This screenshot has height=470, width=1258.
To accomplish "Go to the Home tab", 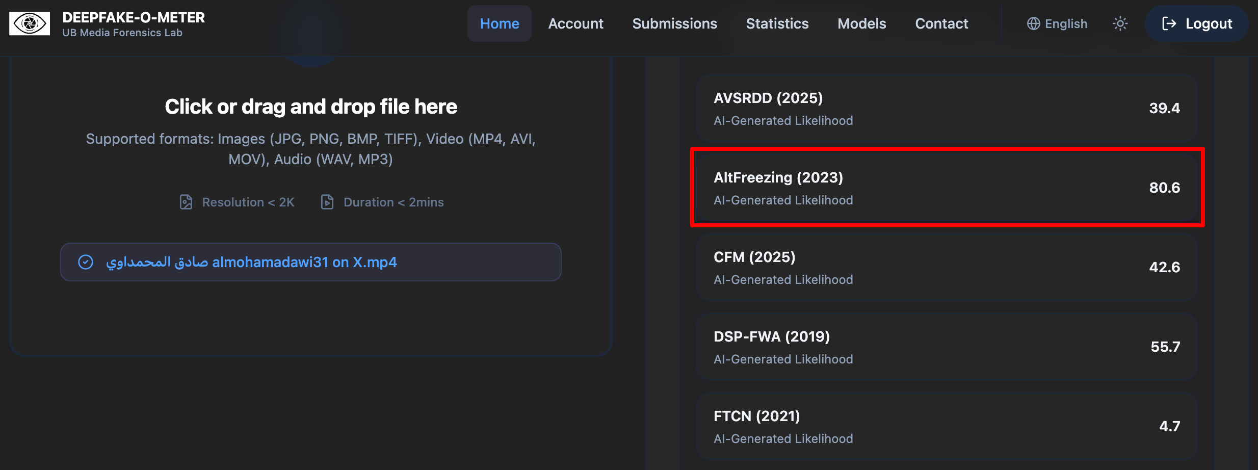I will pyautogui.click(x=500, y=23).
